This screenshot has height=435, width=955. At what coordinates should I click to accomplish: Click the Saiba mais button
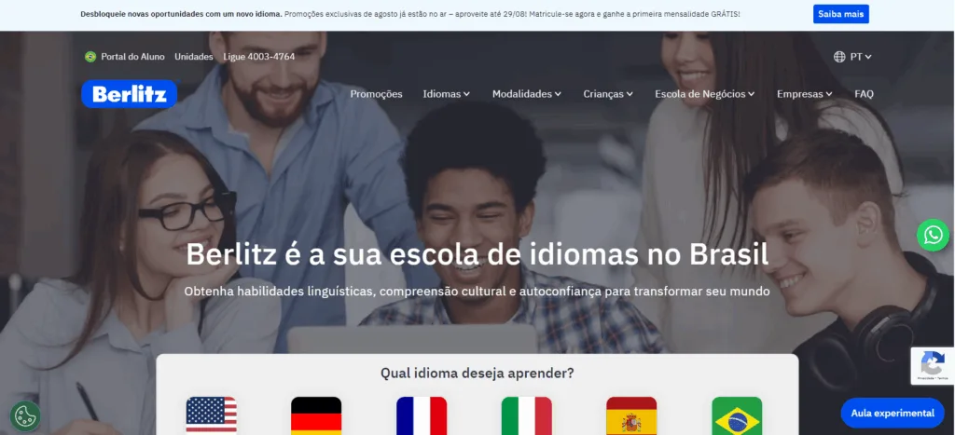coord(840,14)
